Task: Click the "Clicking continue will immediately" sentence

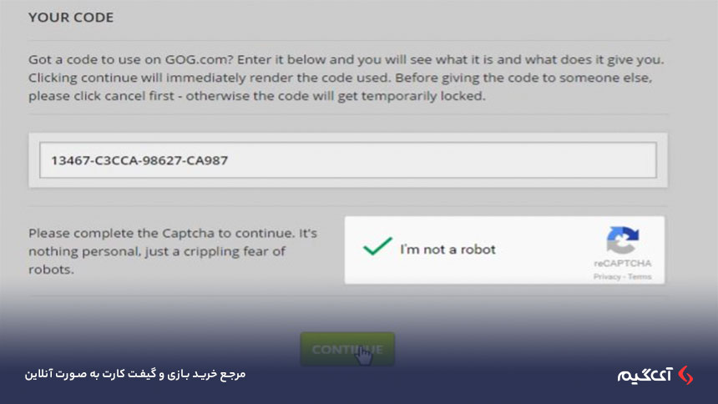Action: click(210, 78)
